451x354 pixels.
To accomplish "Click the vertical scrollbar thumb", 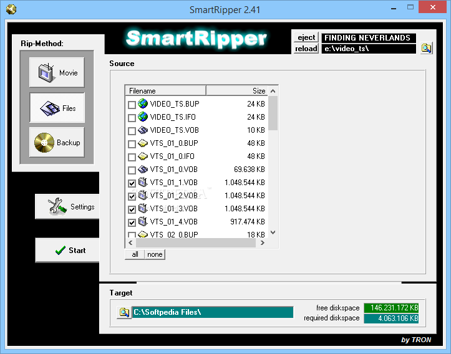I will coord(273,113).
